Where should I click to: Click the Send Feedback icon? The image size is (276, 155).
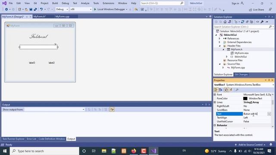point(270,9)
